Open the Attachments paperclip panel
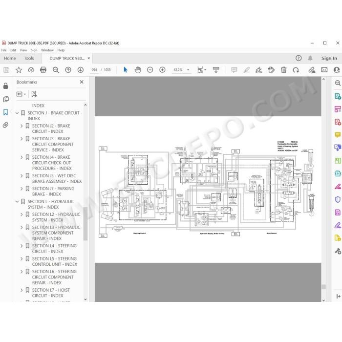 pyautogui.click(x=6, y=125)
